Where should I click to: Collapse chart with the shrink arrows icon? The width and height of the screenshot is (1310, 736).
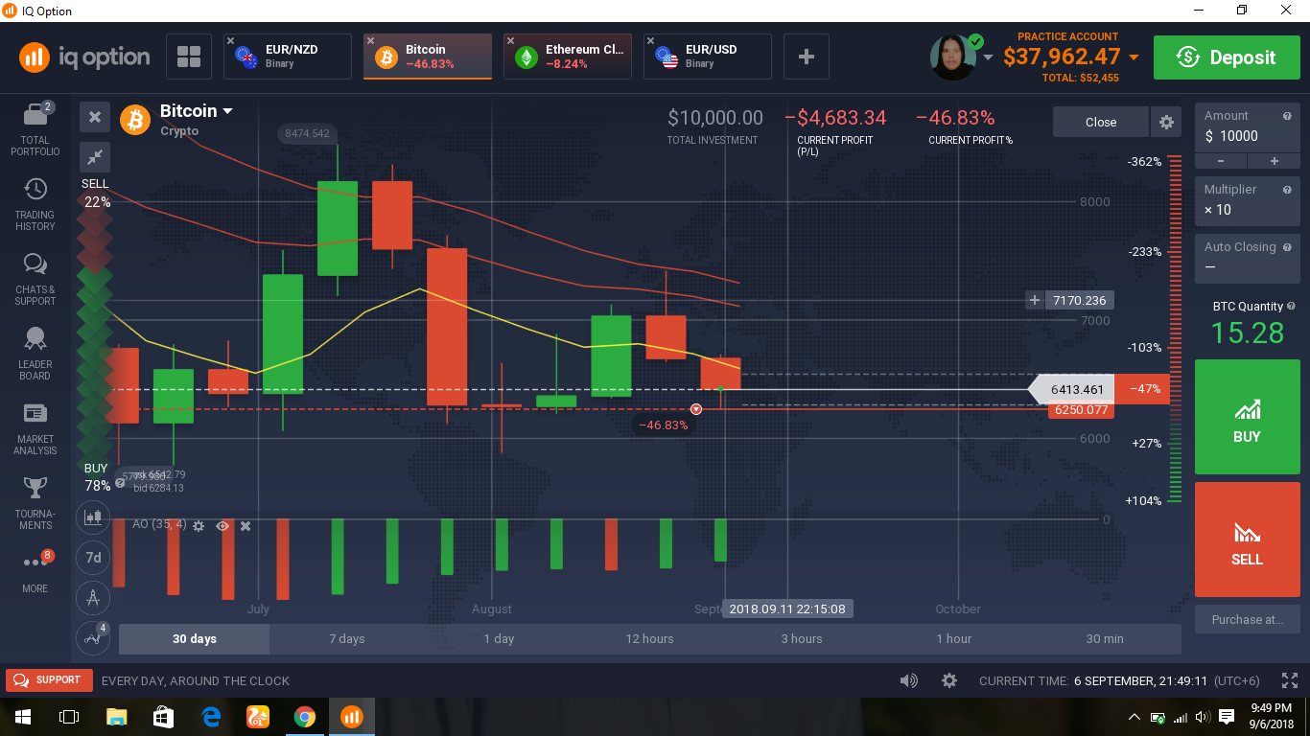95,156
